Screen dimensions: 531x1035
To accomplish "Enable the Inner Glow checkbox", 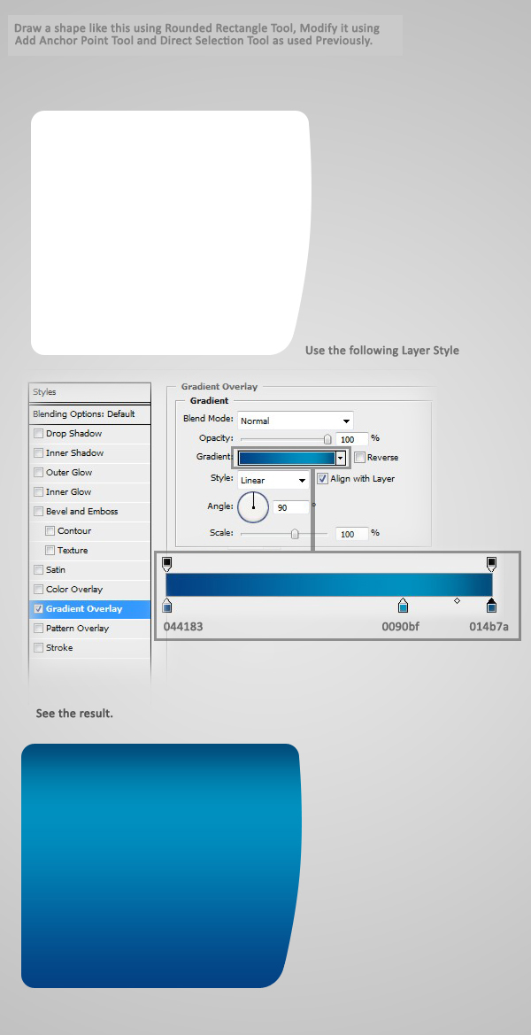I will click(x=38, y=492).
